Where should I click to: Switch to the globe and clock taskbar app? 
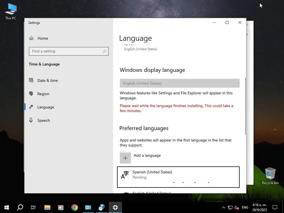[102, 207]
